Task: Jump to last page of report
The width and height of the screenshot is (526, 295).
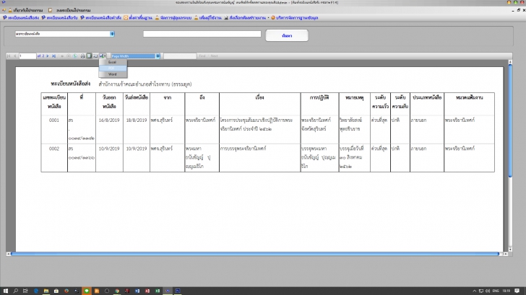Action: point(53,56)
